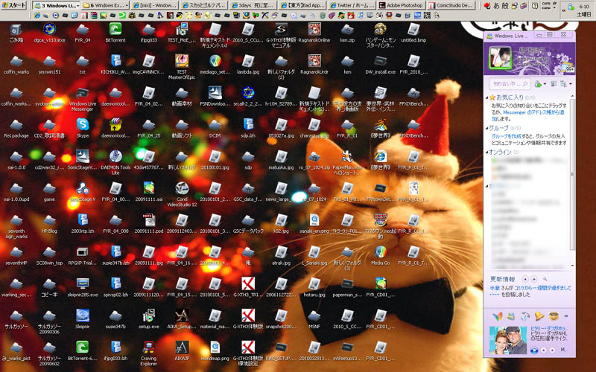Screen dimensions: 596x372
Task: Open the MSNF folder icon
Action: click(314, 319)
